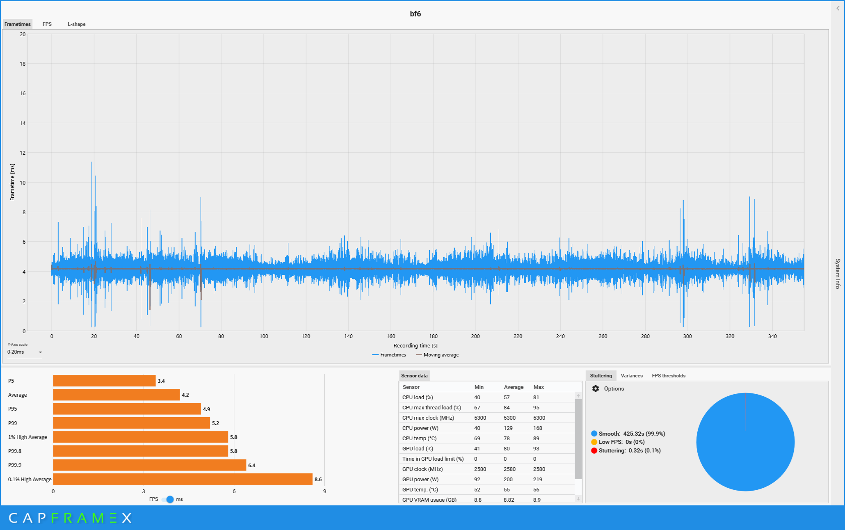Switch to the L-shape tab
Image resolution: width=845 pixels, height=530 pixels.
click(77, 24)
